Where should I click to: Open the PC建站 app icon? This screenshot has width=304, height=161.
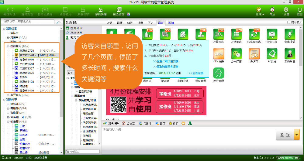[272, 54]
